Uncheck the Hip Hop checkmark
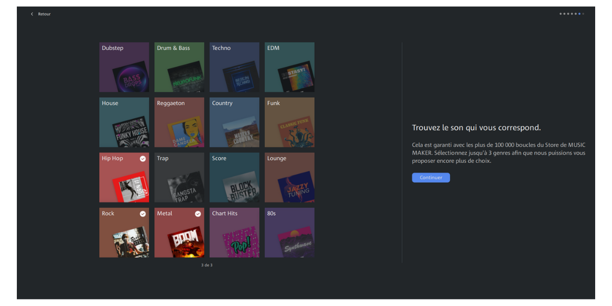The image size is (612, 306). 143,159
